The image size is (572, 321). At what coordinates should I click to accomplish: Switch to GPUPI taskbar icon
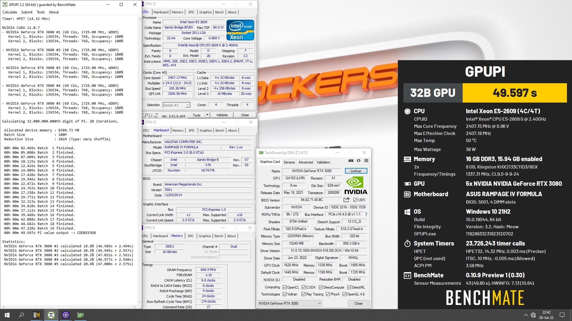[x=51, y=315]
